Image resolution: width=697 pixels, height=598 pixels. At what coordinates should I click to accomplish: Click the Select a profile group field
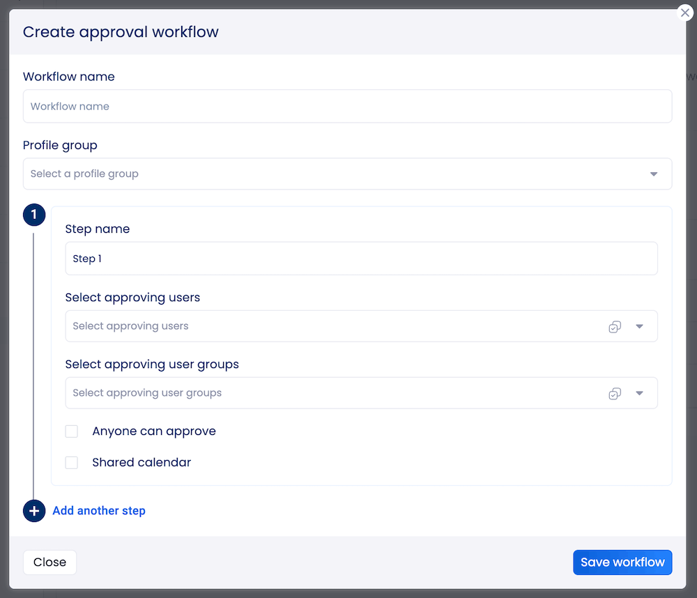[279, 174]
